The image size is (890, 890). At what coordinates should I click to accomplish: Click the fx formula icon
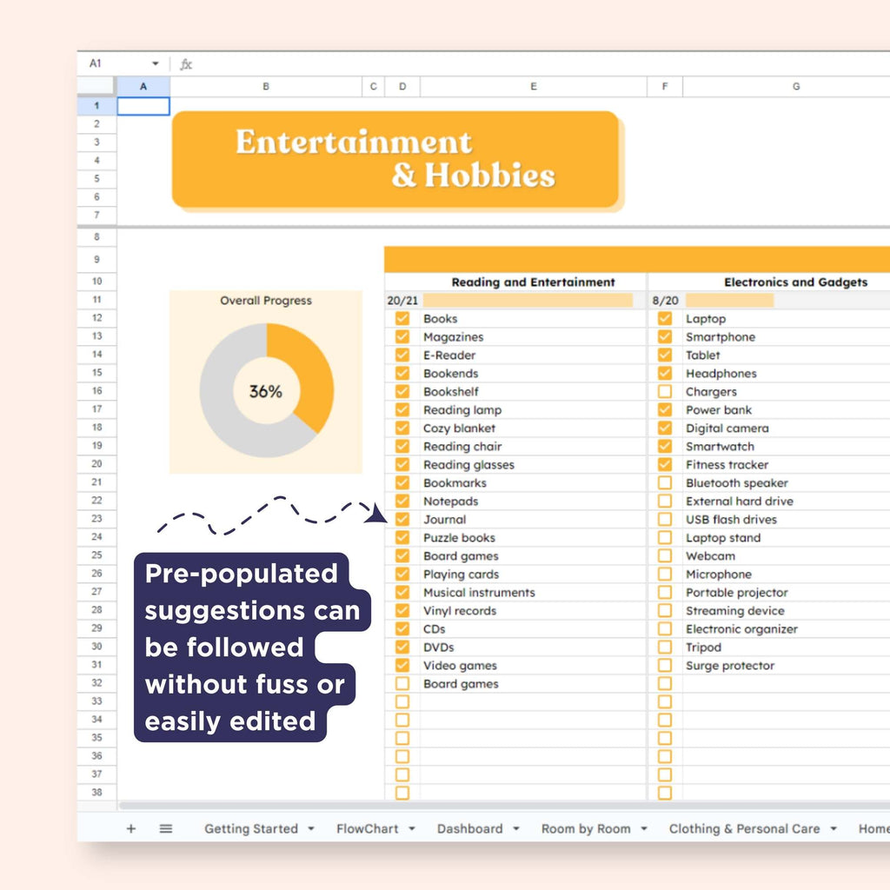185,63
